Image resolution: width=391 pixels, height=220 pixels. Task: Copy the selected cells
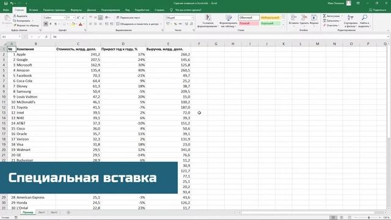(22, 21)
